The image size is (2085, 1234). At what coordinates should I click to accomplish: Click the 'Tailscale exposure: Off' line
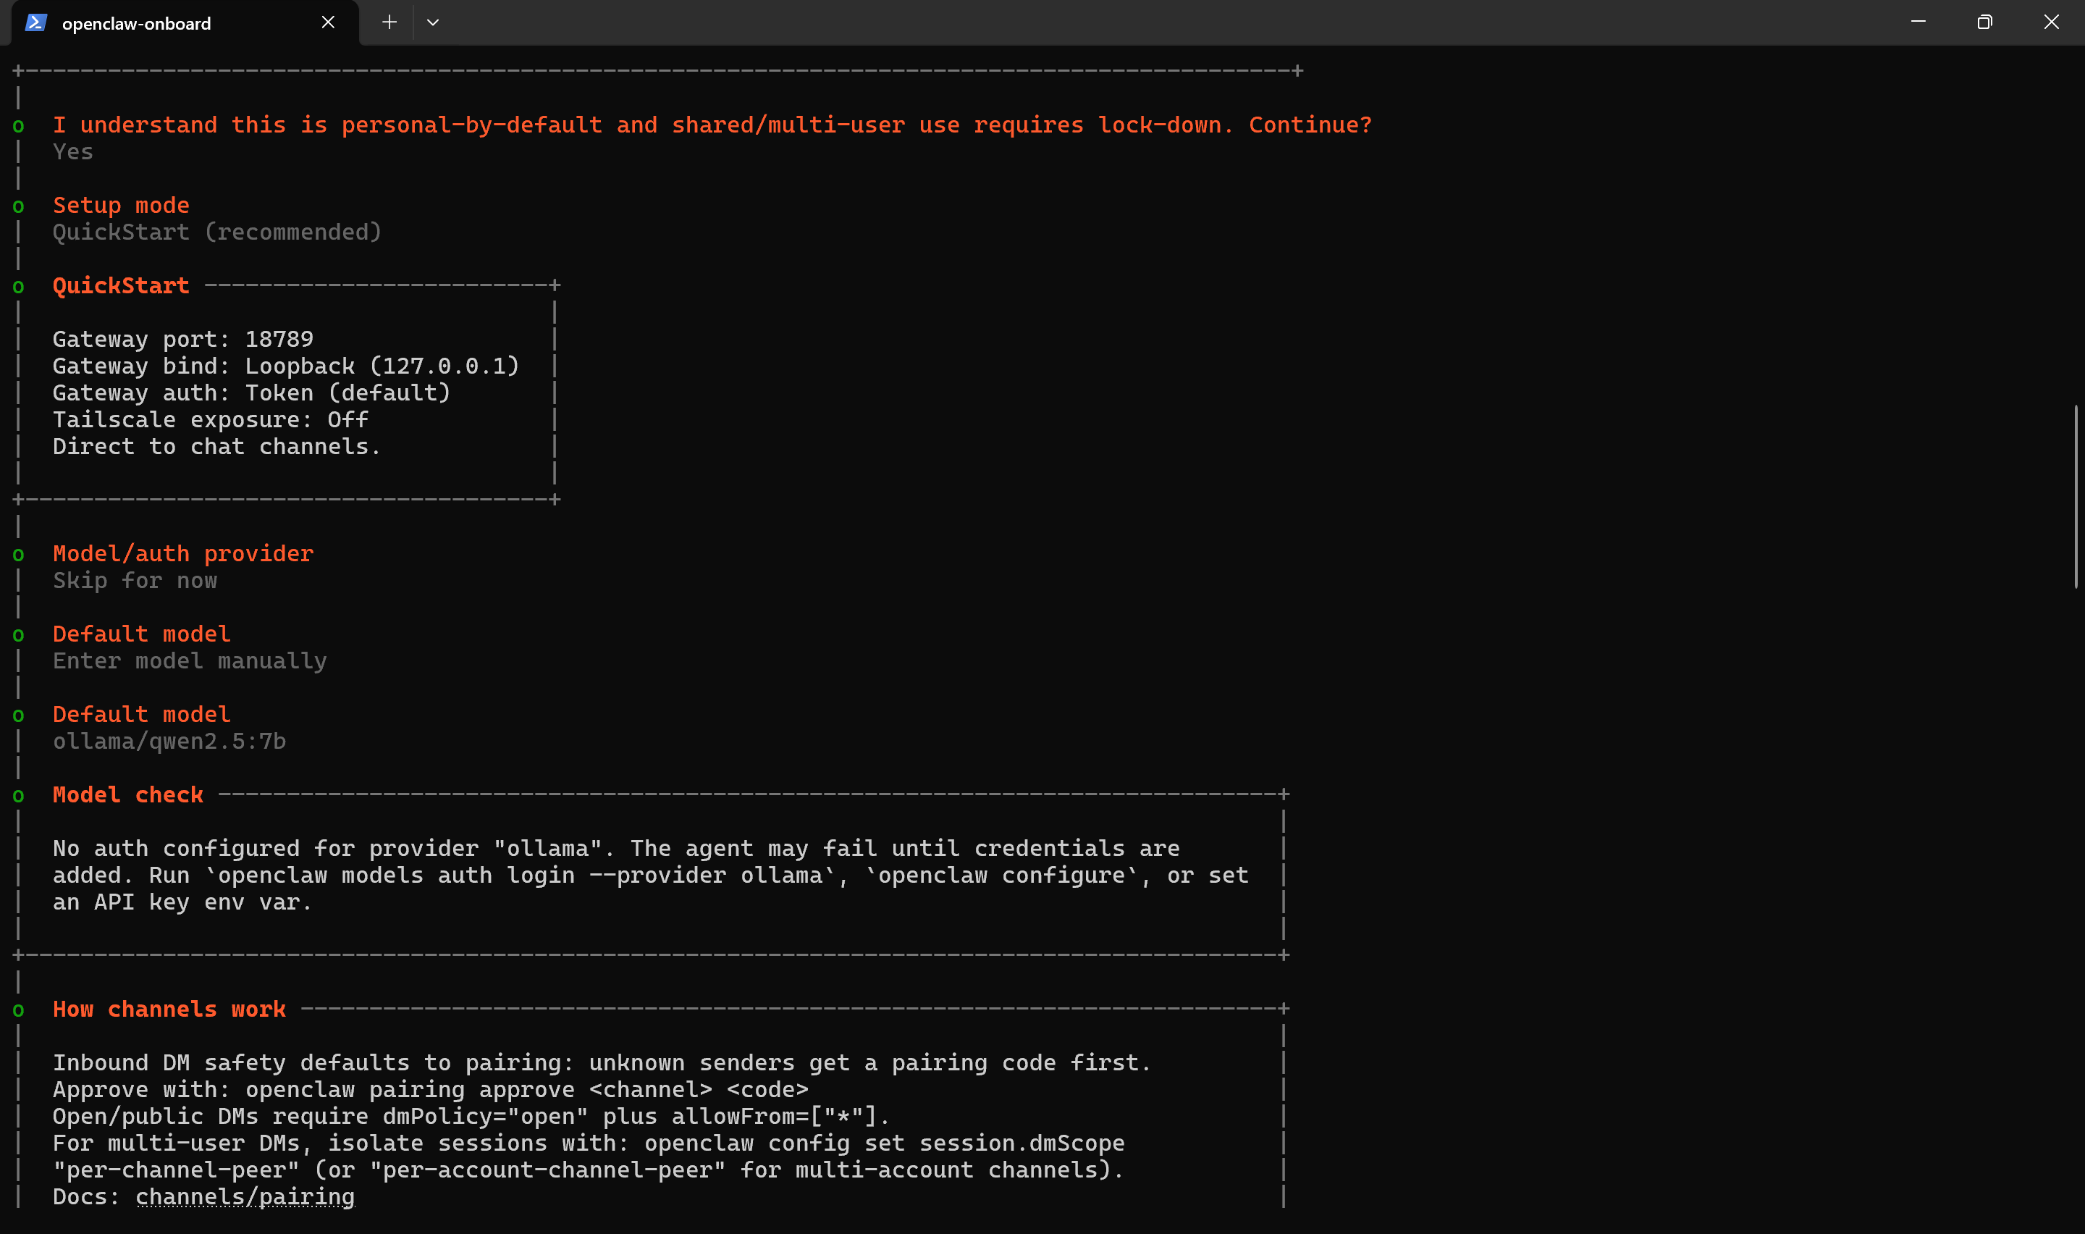(210, 420)
